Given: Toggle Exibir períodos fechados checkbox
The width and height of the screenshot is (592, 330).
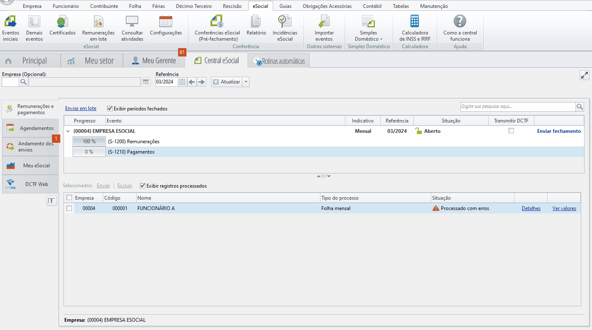Looking at the screenshot, I should [x=110, y=109].
